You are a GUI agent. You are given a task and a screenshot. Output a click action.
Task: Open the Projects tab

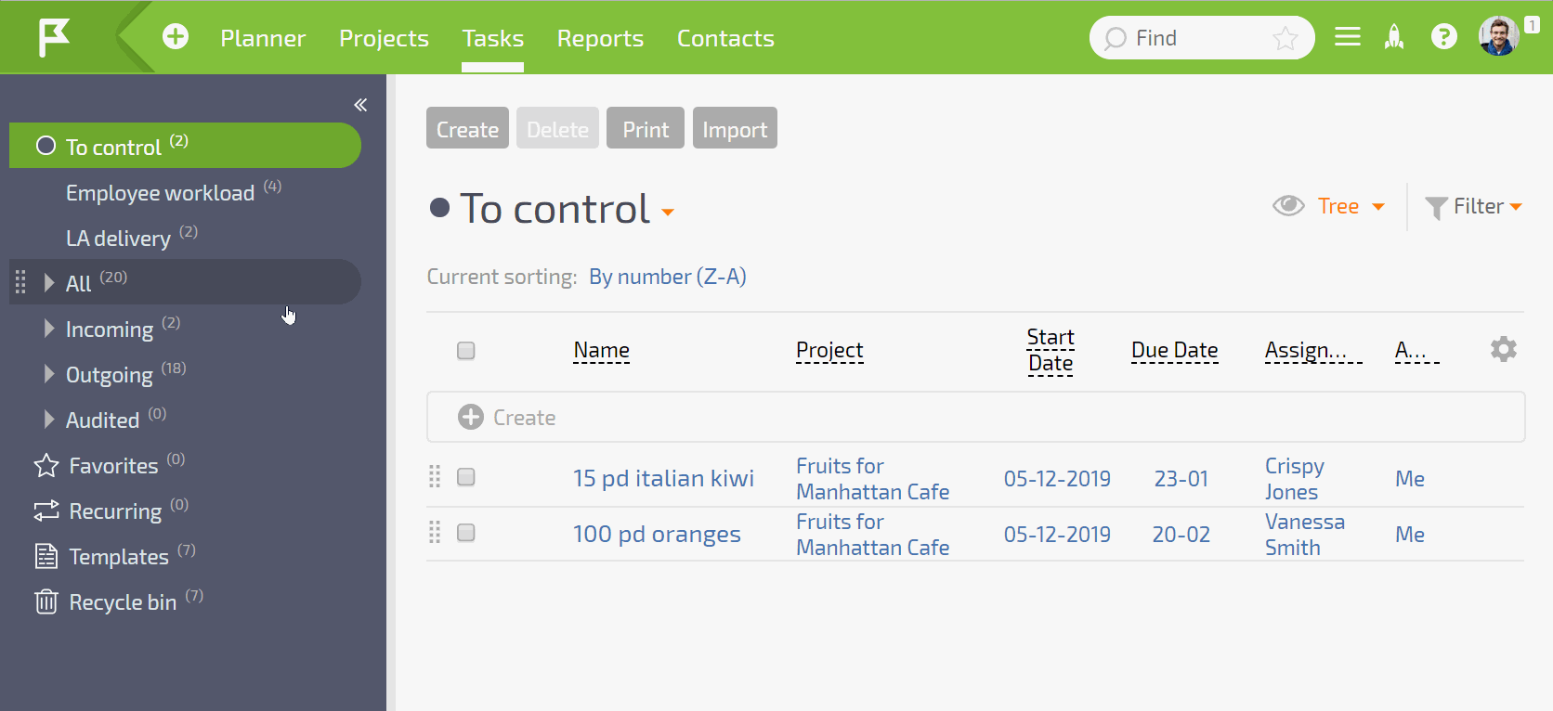tap(384, 38)
